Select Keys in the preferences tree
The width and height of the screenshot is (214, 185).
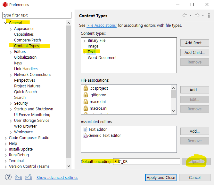(x=18, y=63)
